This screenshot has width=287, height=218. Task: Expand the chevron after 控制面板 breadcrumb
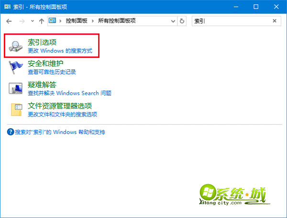tap(93, 21)
